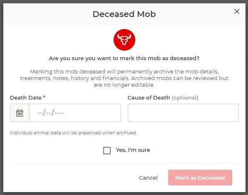The height and width of the screenshot is (195, 248).
Task: Click the red required asterisk
Action: click(44, 97)
